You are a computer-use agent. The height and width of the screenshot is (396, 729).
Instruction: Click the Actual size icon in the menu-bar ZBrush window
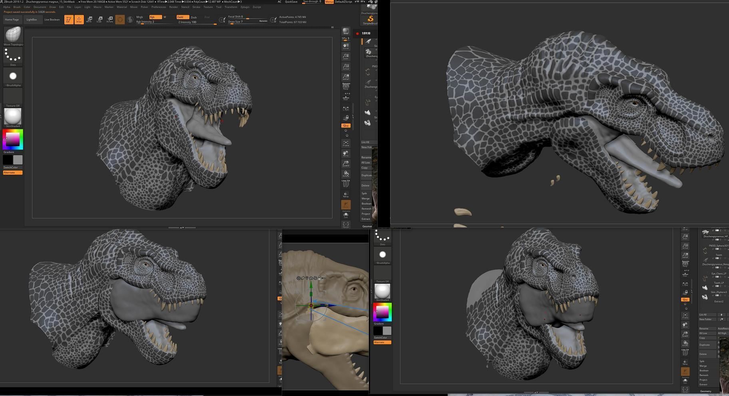coord(346,67)
